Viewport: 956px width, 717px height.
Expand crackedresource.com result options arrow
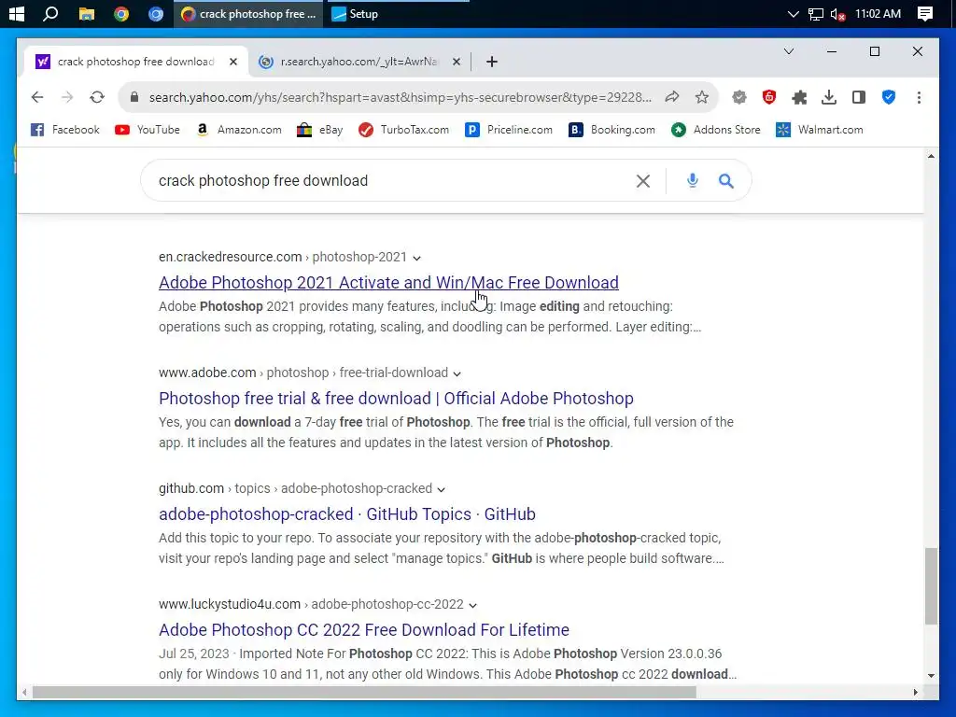tap(416, 258)
